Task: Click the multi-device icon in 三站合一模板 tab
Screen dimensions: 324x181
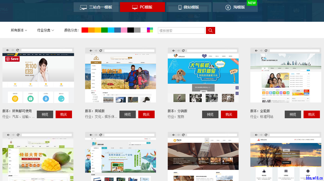Action: pos(83,7)
